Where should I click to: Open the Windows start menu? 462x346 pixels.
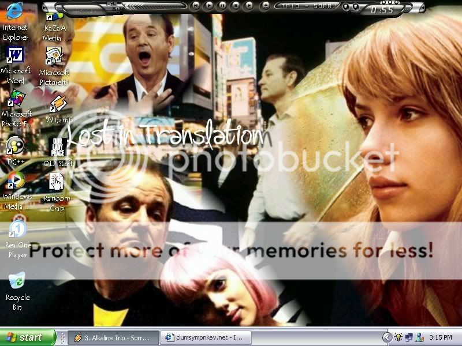[x=27, y=337]
